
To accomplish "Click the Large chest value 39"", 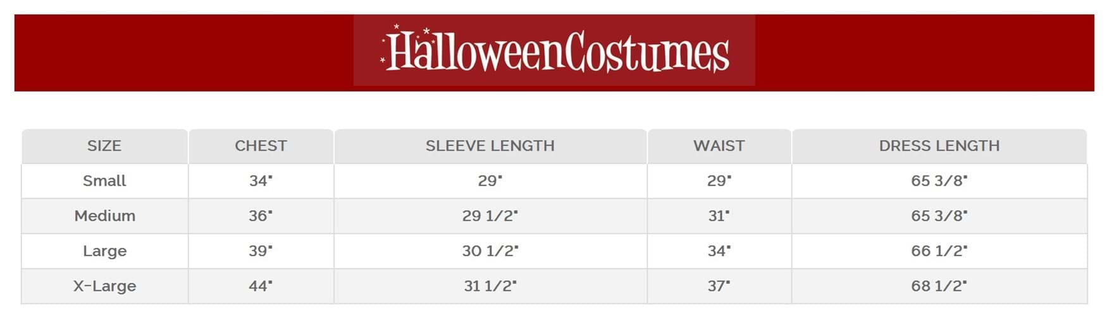I will pos(261,251).
